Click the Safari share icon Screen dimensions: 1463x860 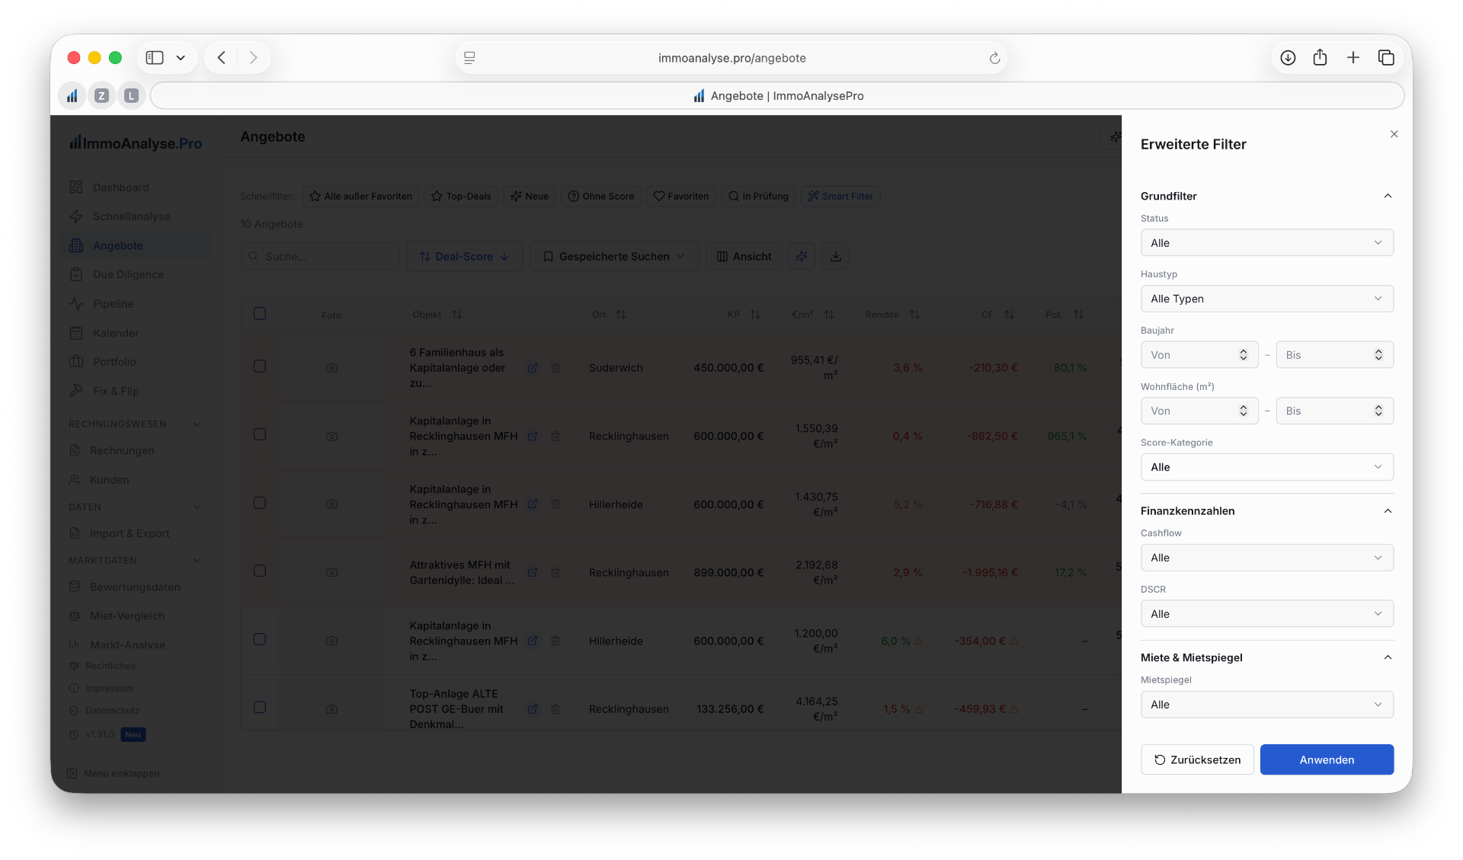pyautogui.click(x=1320, y=58)
